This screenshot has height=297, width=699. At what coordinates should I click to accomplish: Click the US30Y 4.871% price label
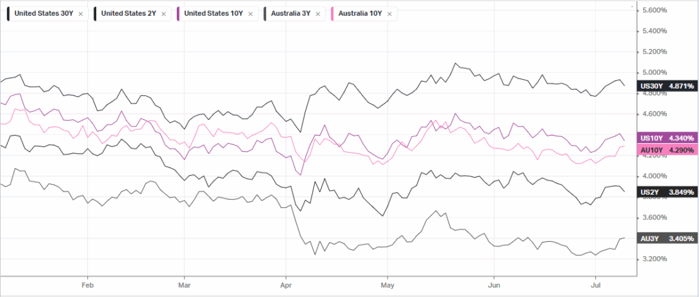[668, 86]
